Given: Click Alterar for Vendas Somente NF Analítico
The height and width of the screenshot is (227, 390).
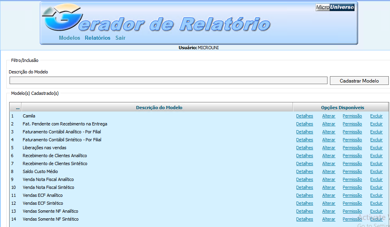Looking at the screenshot, I should [x=329, y=211].
